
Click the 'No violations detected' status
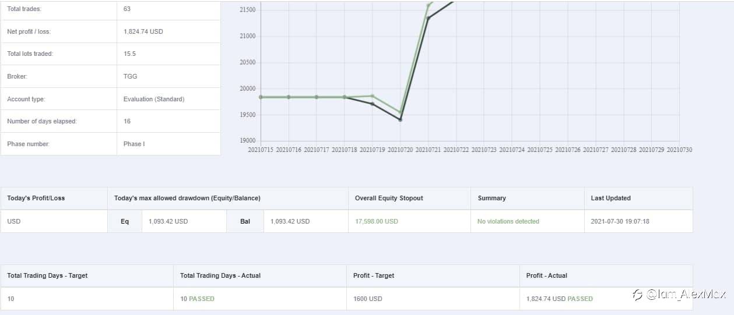pyautogui.click(x=508, y=221)
